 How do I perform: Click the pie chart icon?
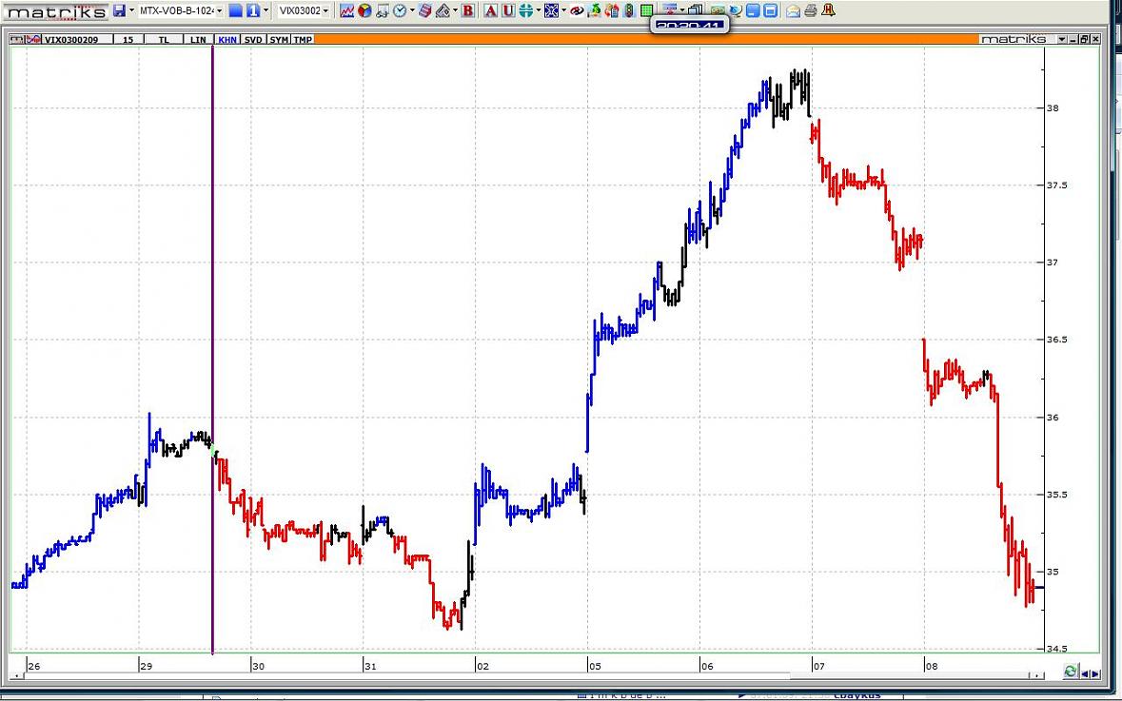coord(364,10)
